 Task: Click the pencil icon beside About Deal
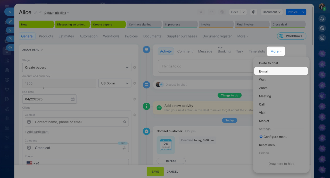click(x=42, y=50)
